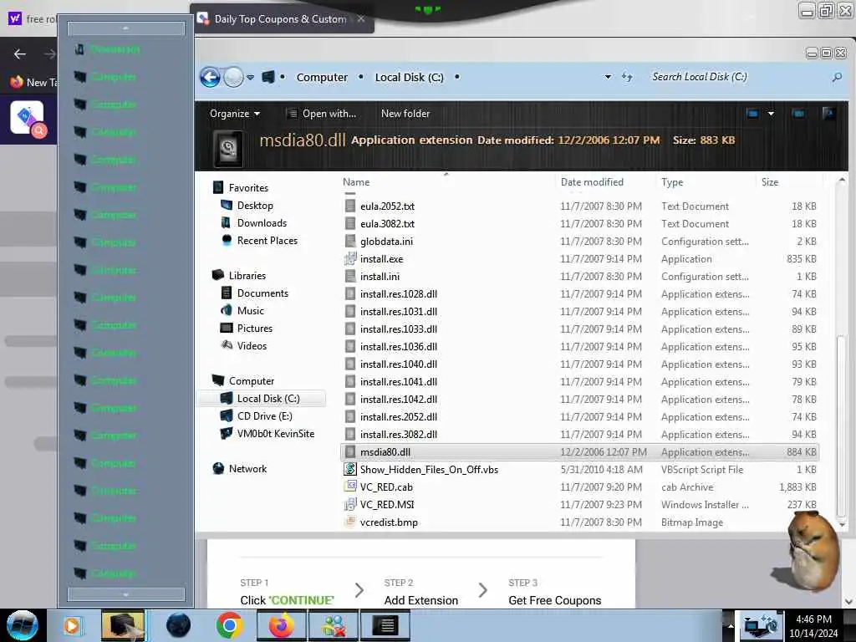Click the install.exe application icon
The height and width of the screenshot is (642, 856).
pos(350,259)
